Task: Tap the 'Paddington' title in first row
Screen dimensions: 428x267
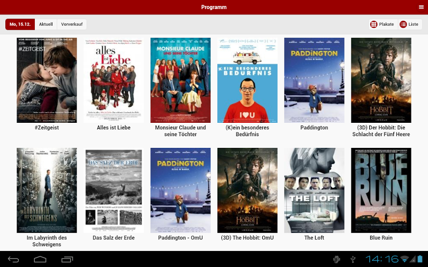Action: click(314, 128)
